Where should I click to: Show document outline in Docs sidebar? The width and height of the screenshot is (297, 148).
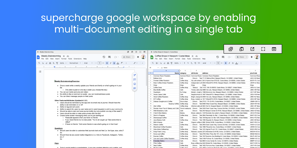click(40, 71)
